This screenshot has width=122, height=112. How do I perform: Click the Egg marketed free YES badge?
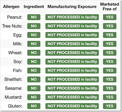[x=109, y=35]
